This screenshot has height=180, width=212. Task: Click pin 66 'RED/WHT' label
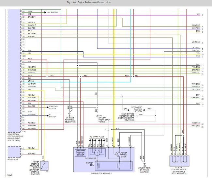(32, 128)
